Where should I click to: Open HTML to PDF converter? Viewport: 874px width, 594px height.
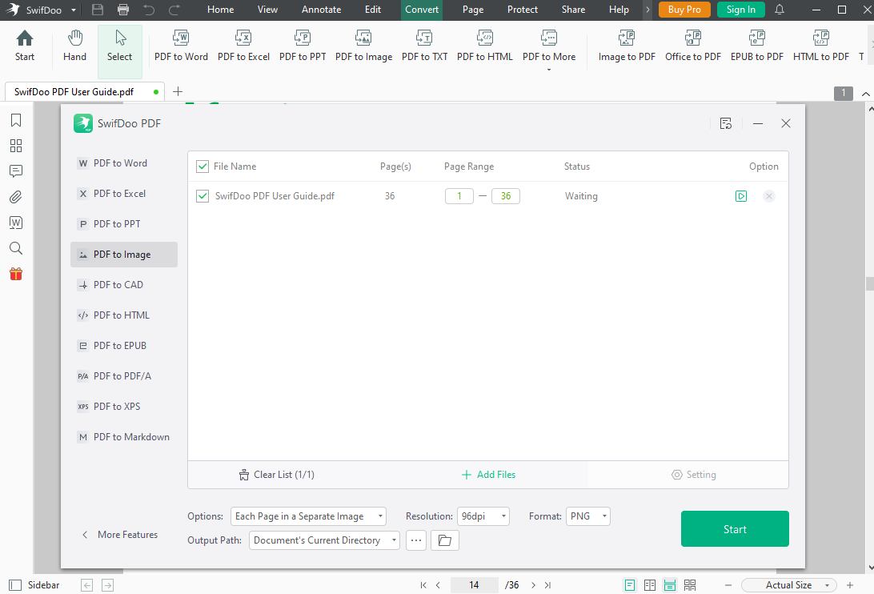tap(821, 46)
